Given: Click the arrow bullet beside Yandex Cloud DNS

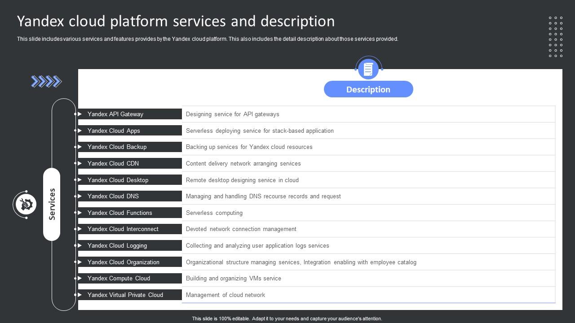Looking at the screenshot, I should (x=80, y=196).
